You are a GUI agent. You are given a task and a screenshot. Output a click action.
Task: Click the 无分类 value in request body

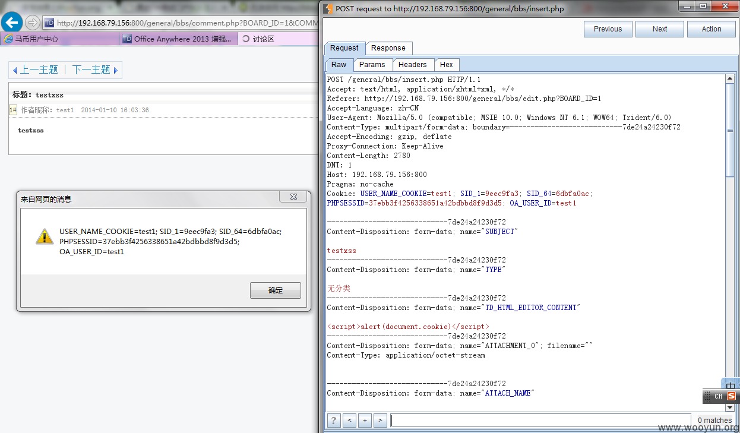tap(339, 289)
